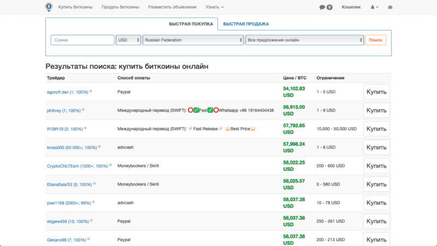Click price 58,022.25 USD
This screenshot has width=437, height=246.
pyautogui.click(x=294, y=166)
